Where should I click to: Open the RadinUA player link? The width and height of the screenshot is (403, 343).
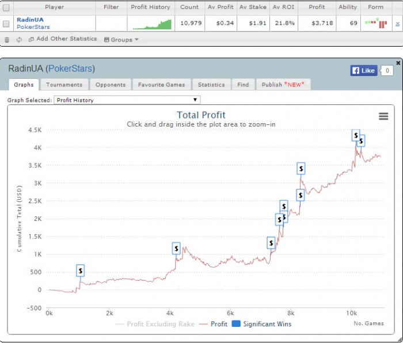(x=30, y=20)
